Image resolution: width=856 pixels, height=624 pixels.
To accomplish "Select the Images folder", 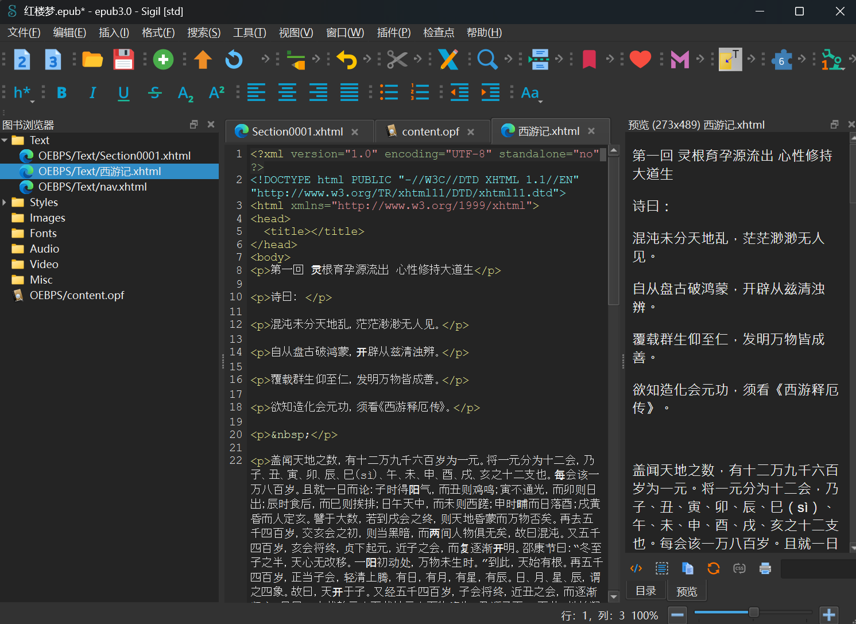I will pos(47,218).
